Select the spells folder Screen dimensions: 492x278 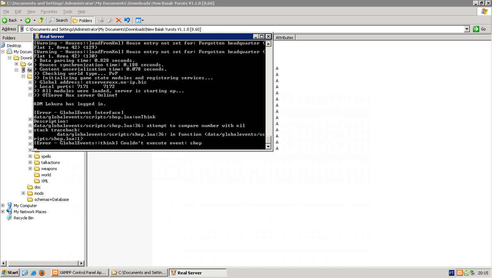point(46,156)
